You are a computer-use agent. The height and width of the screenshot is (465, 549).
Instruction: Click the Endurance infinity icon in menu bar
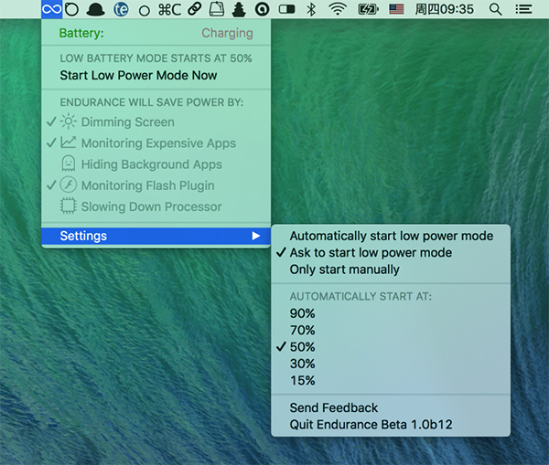pyautogui.click(x=52, y=9)
